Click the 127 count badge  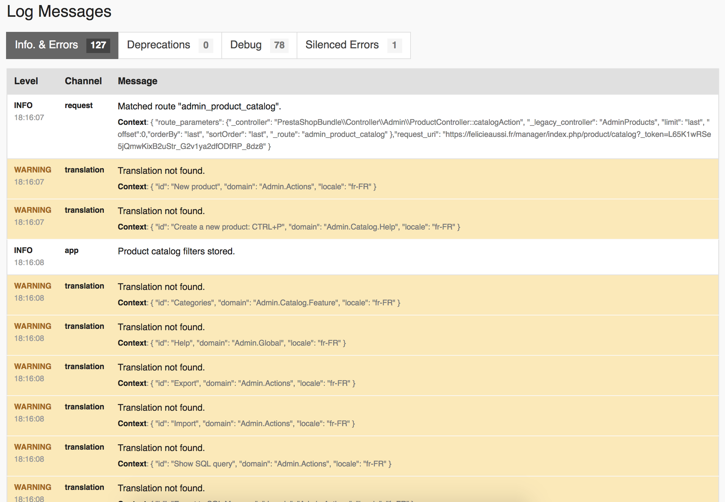click(x=98, y=45)
